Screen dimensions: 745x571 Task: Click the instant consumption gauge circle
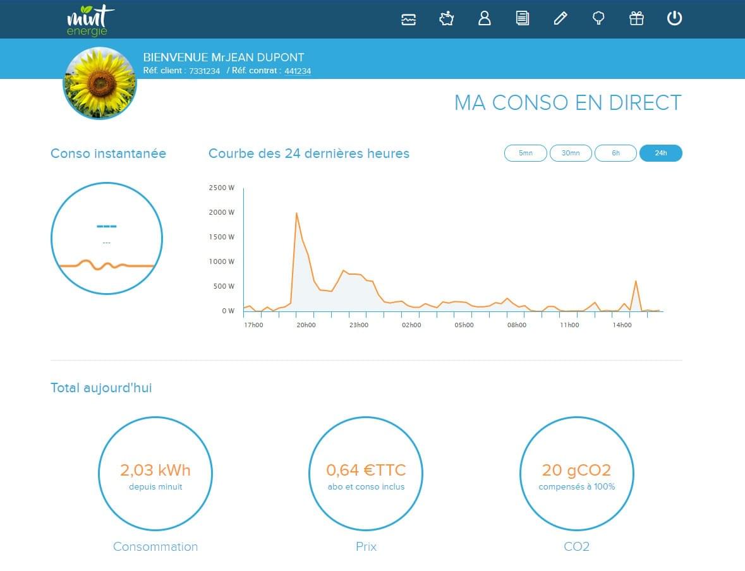click(107, 239)
